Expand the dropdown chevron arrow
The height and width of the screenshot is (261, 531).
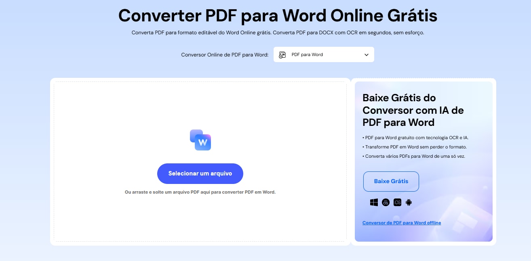(367, 54)
